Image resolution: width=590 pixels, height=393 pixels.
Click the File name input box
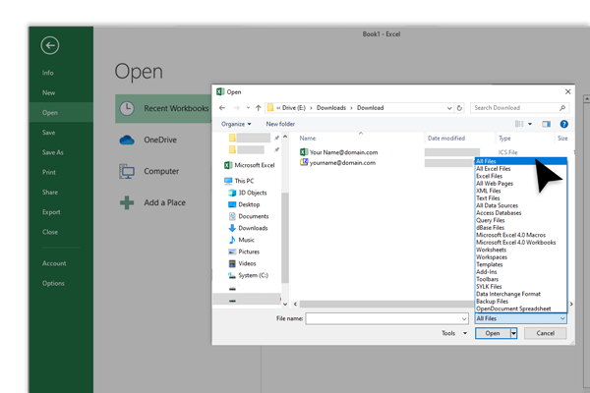pyautogui.click(x=386, y=318)
